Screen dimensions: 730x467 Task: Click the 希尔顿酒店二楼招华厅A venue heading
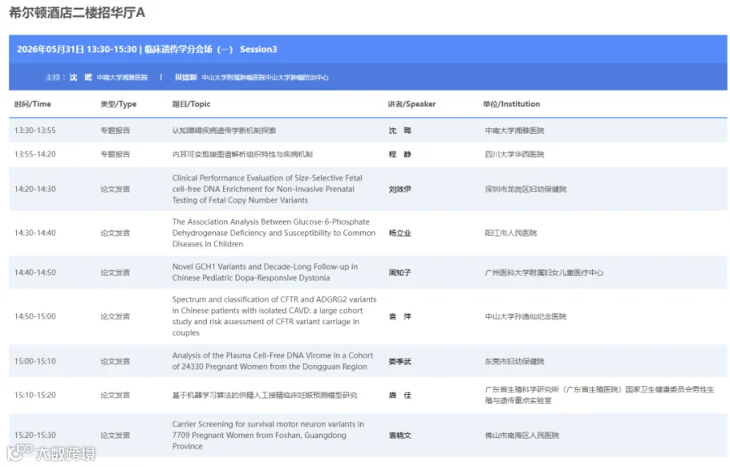77,12
